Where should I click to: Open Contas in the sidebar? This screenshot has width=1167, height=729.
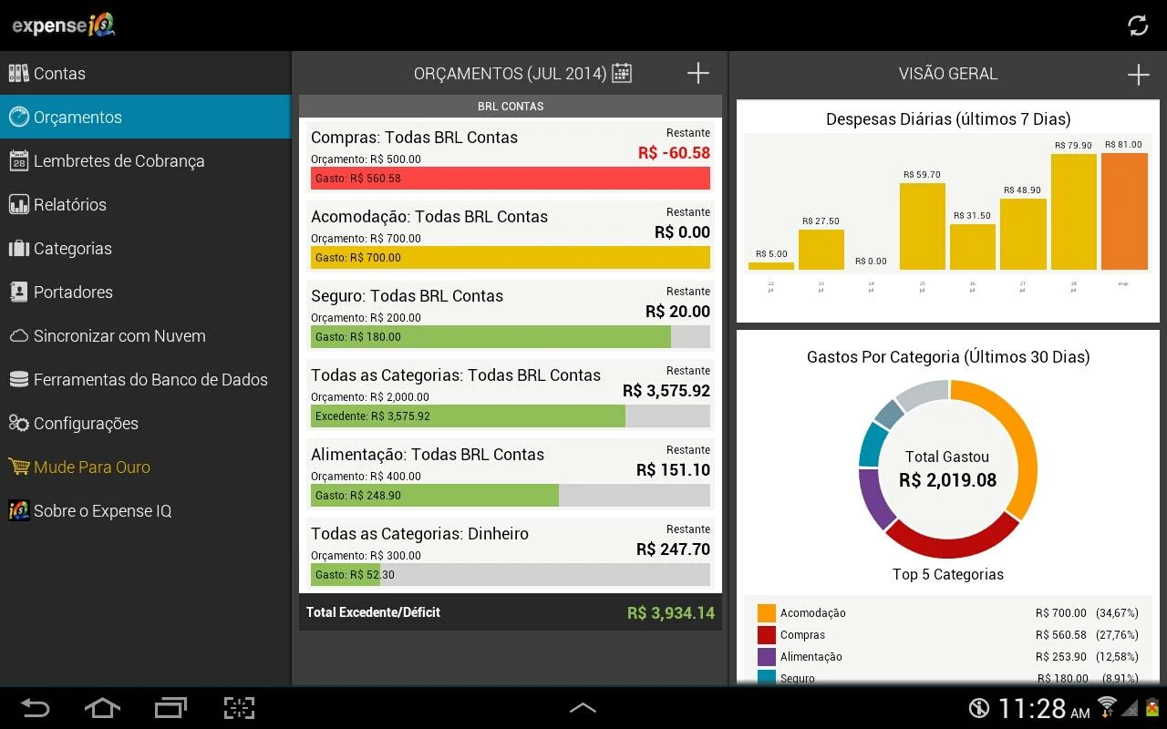[145, 73]
